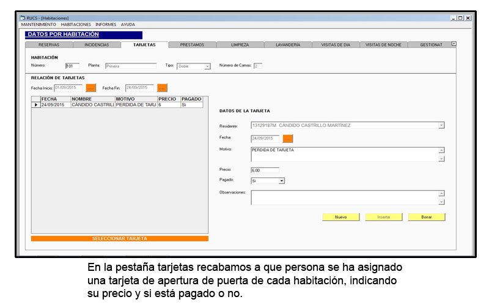Screen dimensions: 489x305
Task: Close the RUCS Habitaciones window
Action: point(468,18)
